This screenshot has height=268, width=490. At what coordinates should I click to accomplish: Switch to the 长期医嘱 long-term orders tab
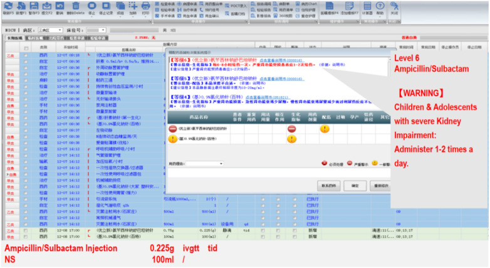(15, 38)
